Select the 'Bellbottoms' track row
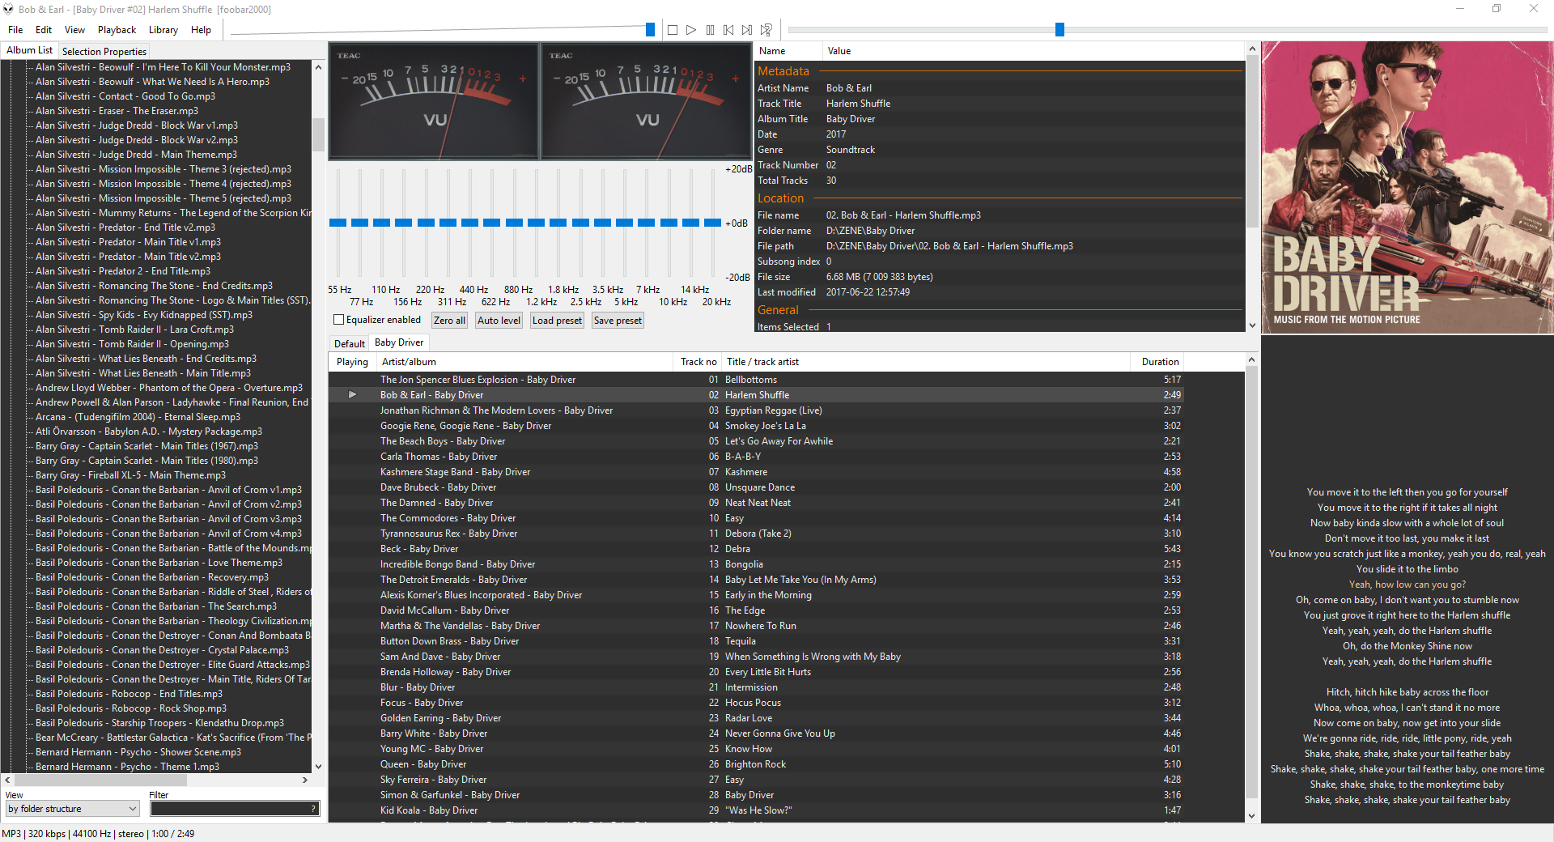 click(757, 380)
